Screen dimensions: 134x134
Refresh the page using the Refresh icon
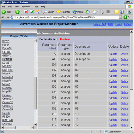32,12
